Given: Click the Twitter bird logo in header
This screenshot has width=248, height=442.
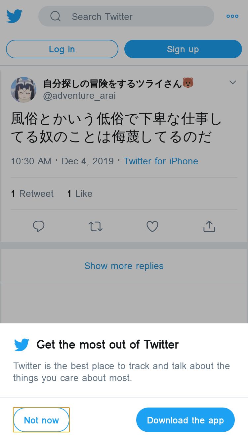Looking at the screenshot, I should click(x=15, y=16).
